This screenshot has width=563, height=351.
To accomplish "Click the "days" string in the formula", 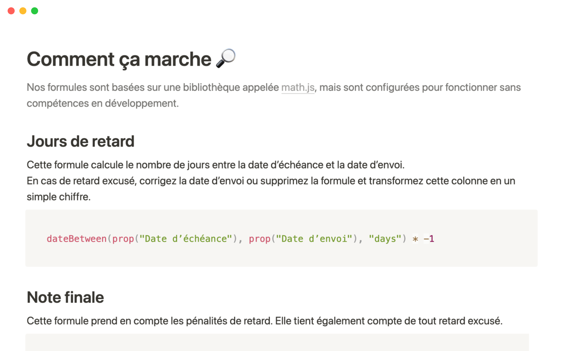I will [x=385, y=239].
